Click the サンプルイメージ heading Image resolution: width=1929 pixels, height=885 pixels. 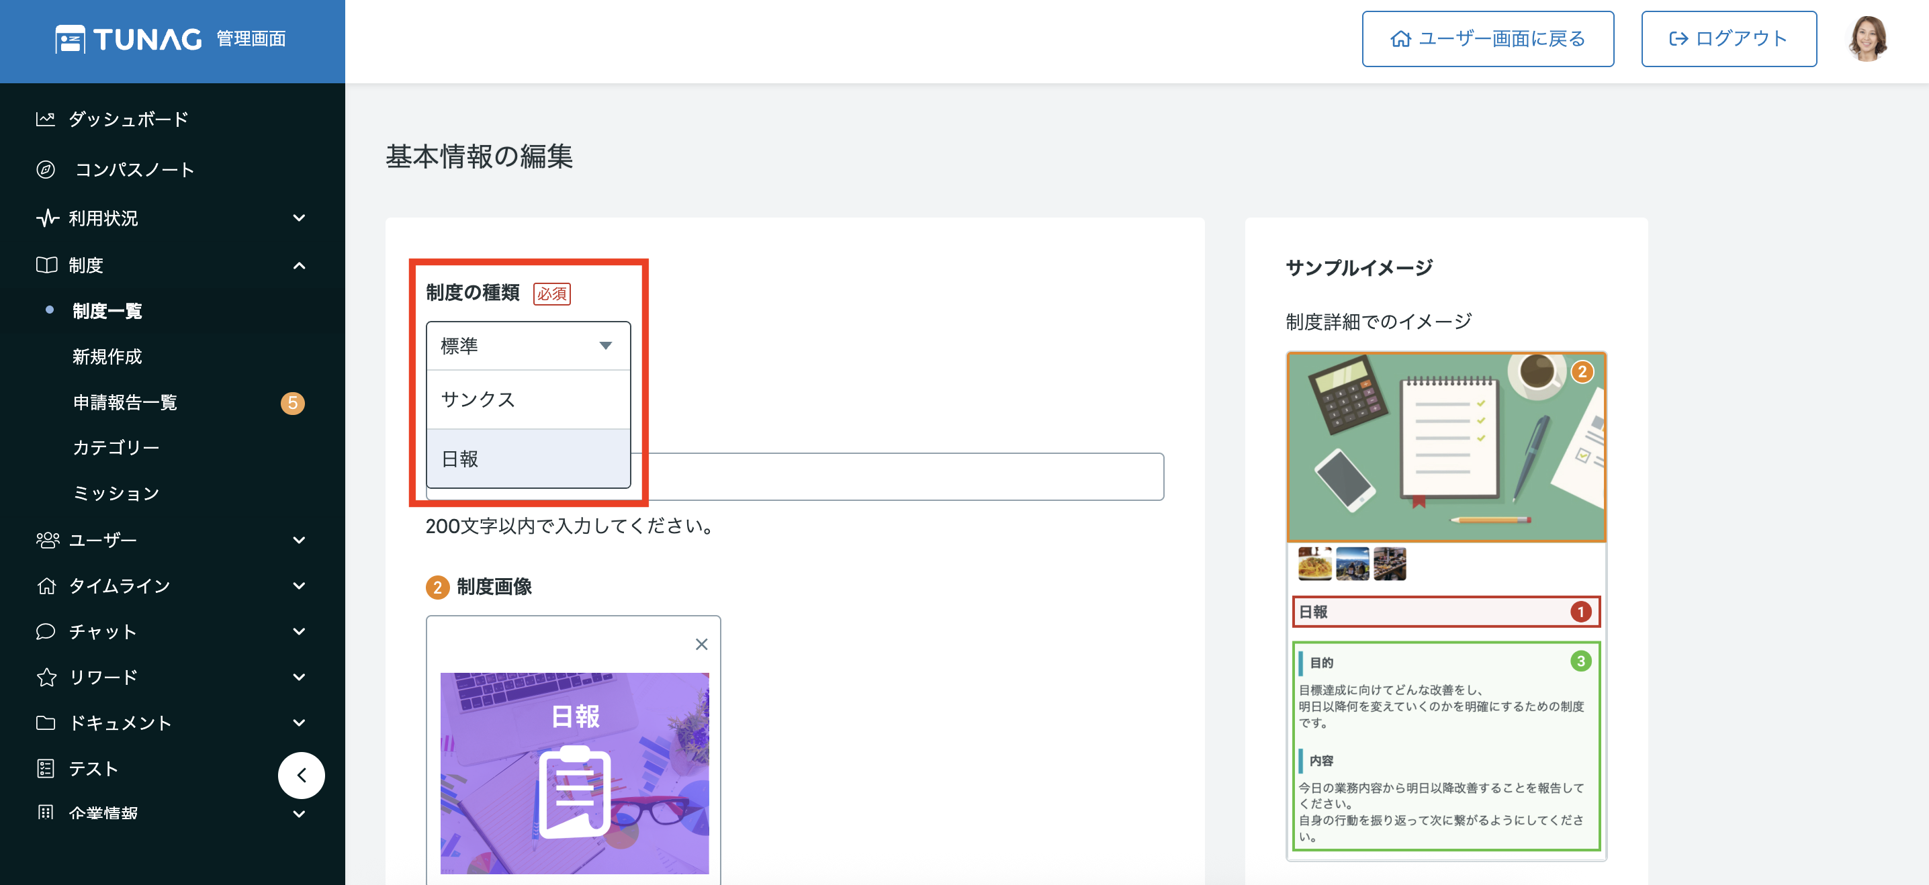coord(1359,267)
